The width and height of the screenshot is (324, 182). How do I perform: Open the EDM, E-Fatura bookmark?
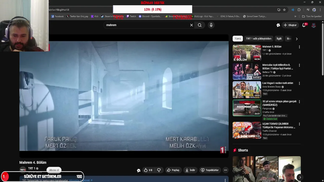[230, 16]
